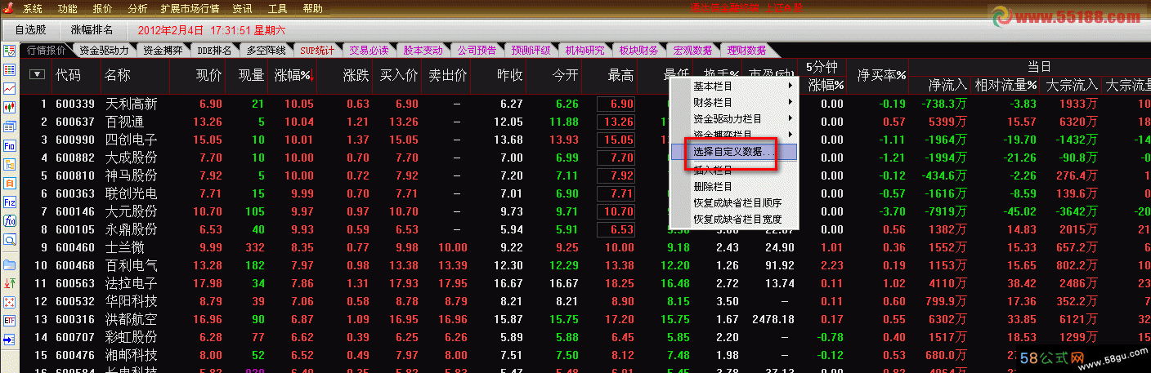Switch to the 板块财务 tab
This screenshot has width=1151, height=373.
tap(639, 50)
